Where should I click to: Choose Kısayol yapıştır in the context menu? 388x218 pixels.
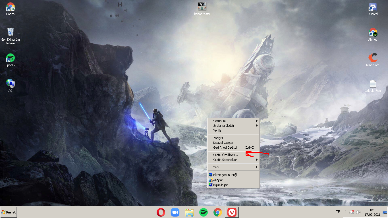click(x=234, y=143)
